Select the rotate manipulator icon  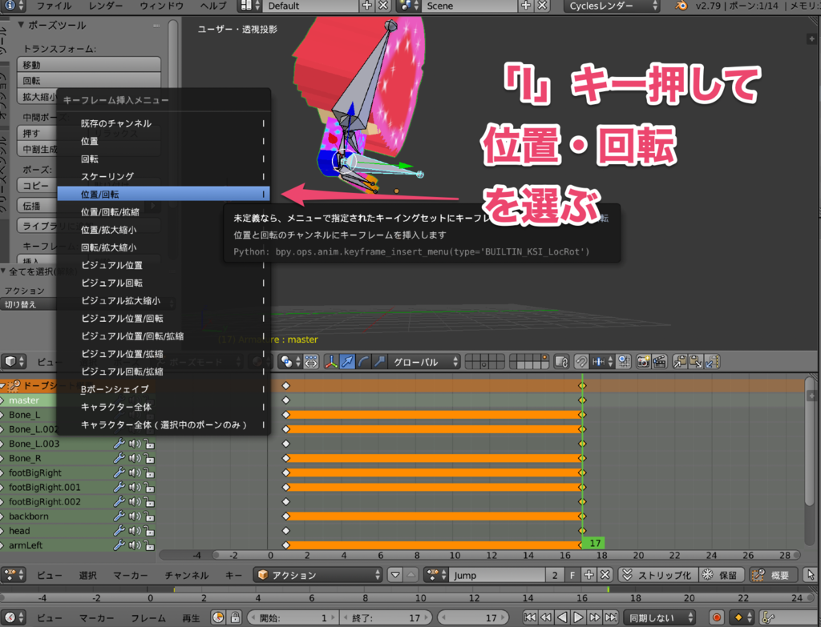click(363, 361)
